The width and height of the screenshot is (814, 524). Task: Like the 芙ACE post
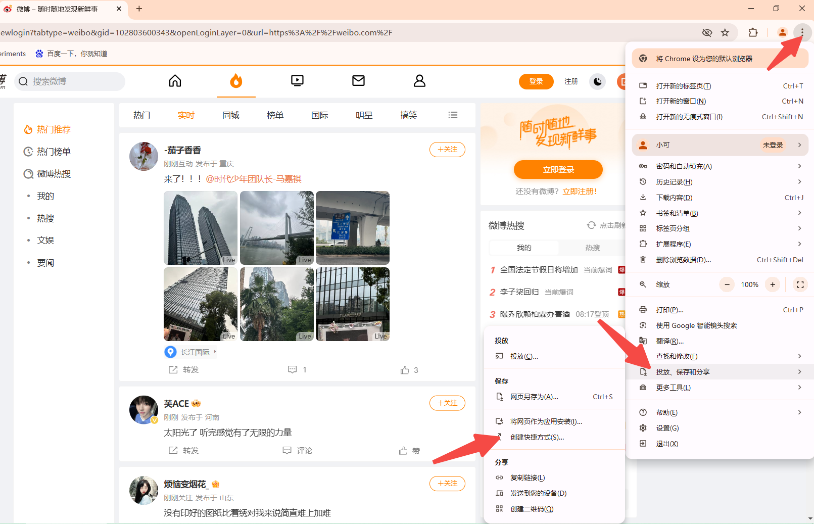(409, 451)
